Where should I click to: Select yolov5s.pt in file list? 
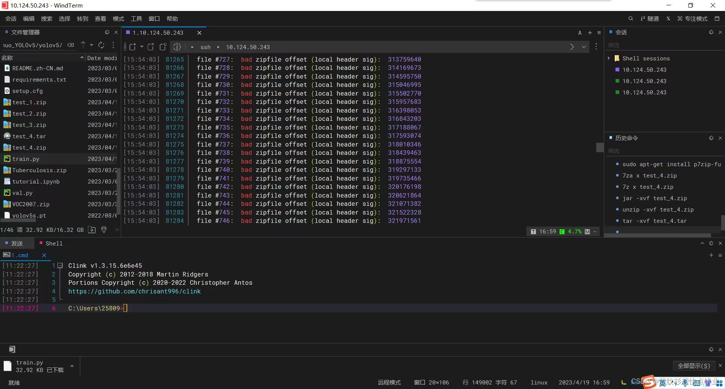click(x=29, y=216)
